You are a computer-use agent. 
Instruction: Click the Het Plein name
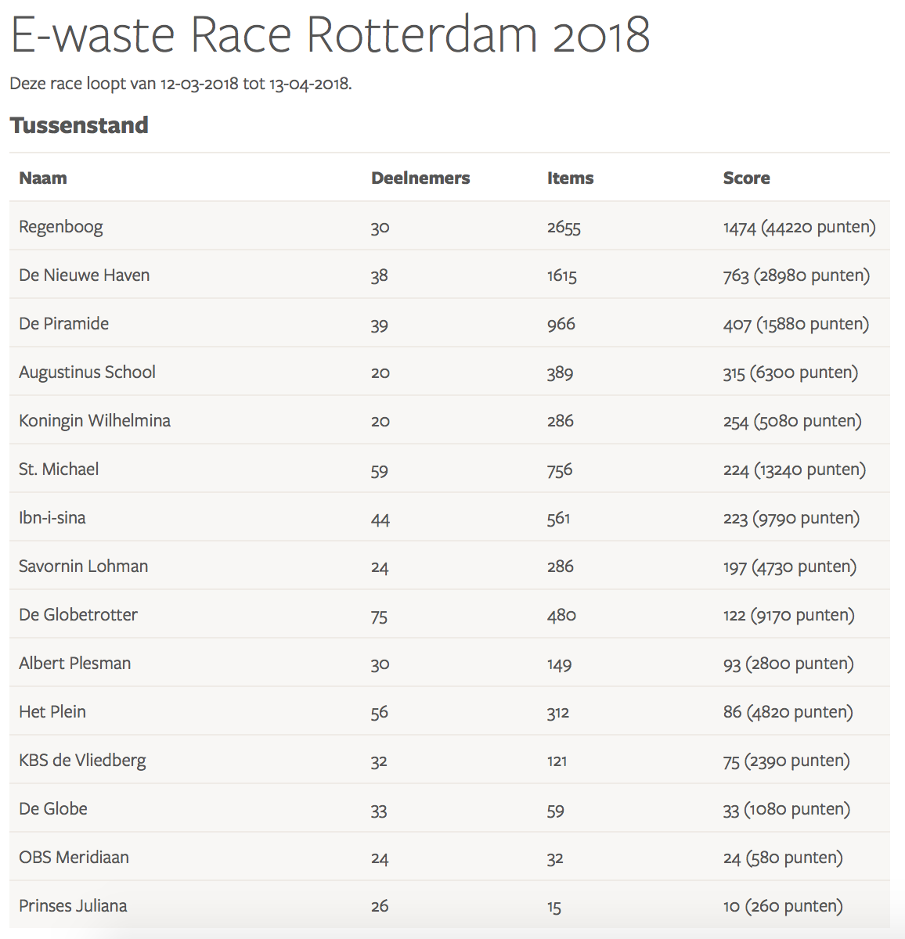(52, 712)
